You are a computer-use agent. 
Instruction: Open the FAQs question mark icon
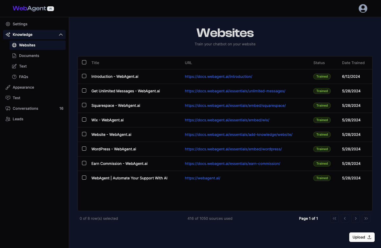point(14,77)
